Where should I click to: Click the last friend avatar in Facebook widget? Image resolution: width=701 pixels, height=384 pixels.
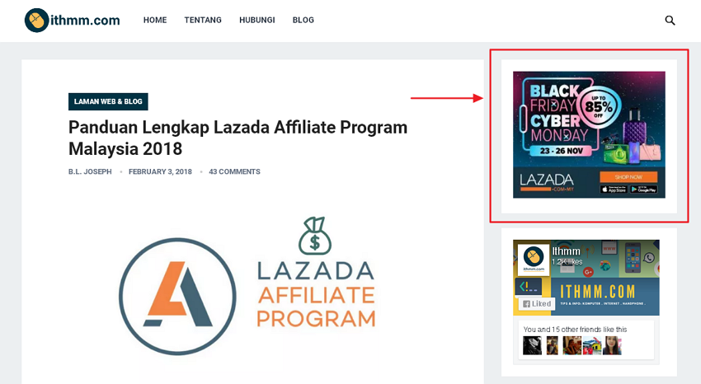click(612, 345)
